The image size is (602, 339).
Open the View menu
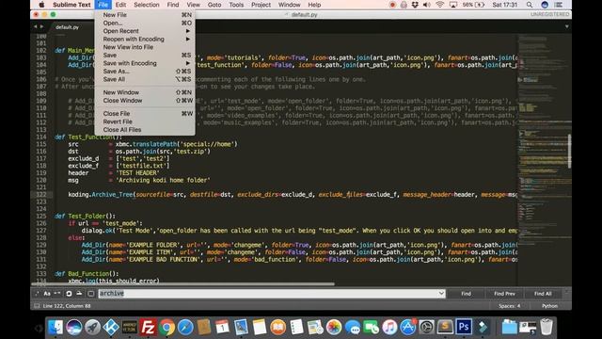tap(193, 5)
